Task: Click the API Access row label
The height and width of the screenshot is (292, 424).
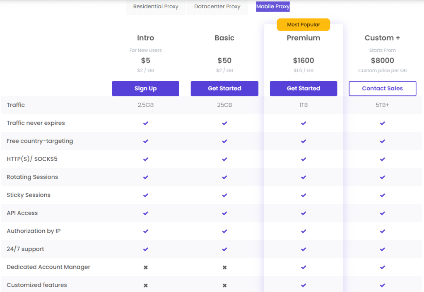Action: [x=22, y=213]
